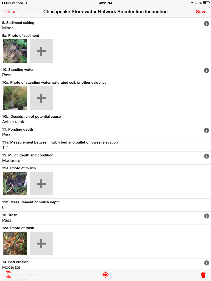Screen dimensions: 211x281
Task: Close the inspection form
Action: click(10, 12)
